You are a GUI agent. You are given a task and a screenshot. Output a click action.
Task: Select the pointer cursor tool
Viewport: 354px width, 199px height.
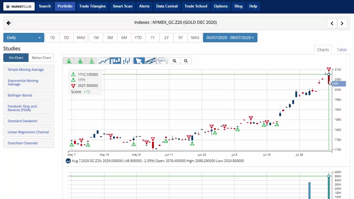(139, 61)
